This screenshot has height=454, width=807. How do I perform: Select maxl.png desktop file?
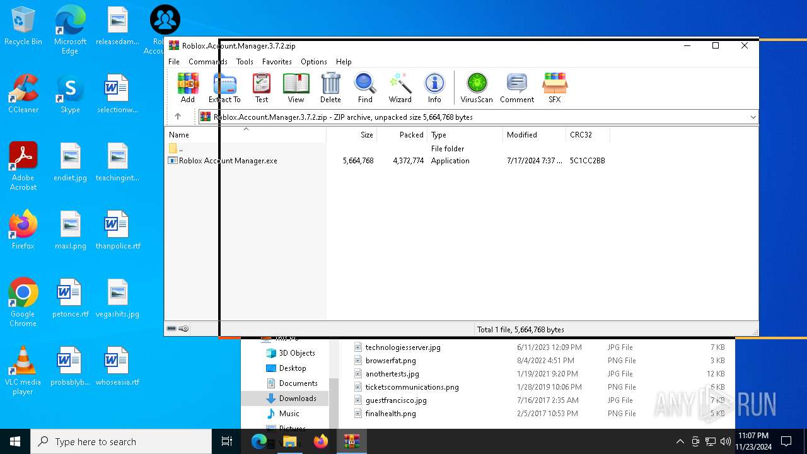tap(70, 230)
